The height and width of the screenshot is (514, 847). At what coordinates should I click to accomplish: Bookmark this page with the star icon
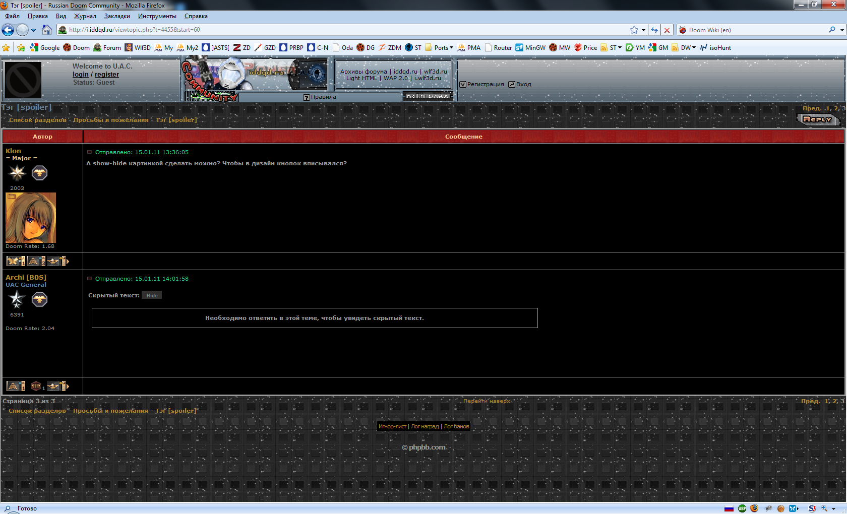click(634, 30)
